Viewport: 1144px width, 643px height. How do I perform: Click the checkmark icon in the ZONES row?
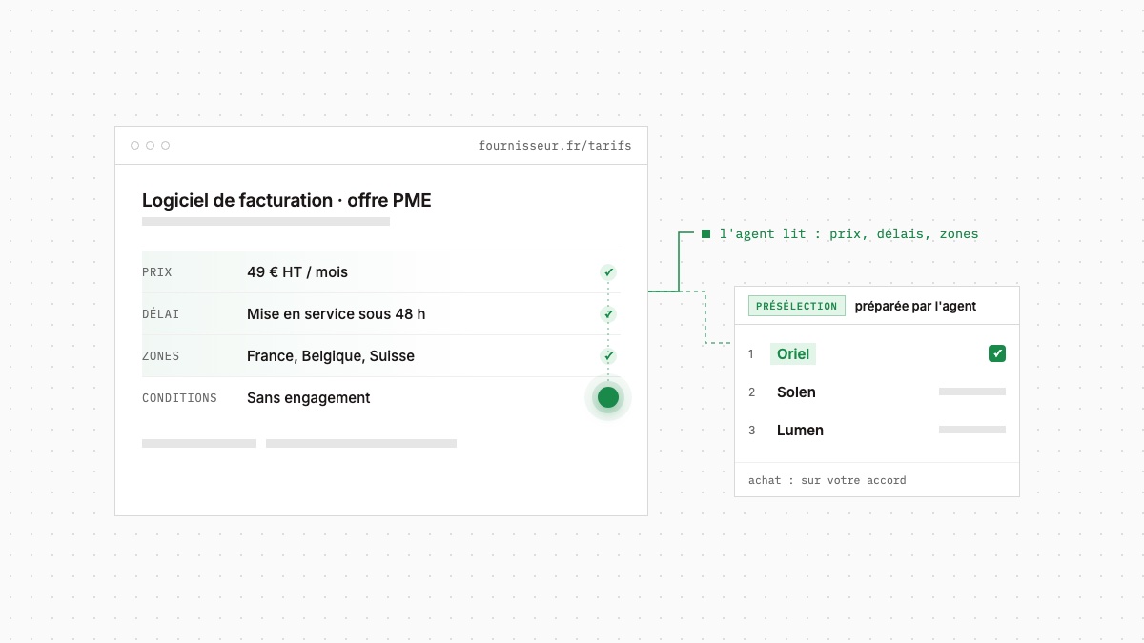[608, 356]
